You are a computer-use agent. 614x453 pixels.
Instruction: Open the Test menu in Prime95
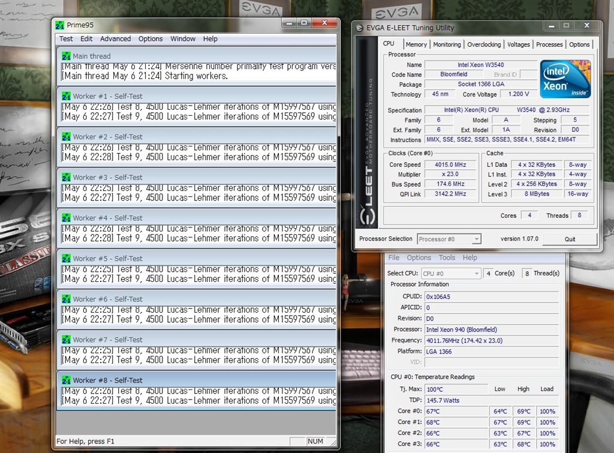click(66, 39)
